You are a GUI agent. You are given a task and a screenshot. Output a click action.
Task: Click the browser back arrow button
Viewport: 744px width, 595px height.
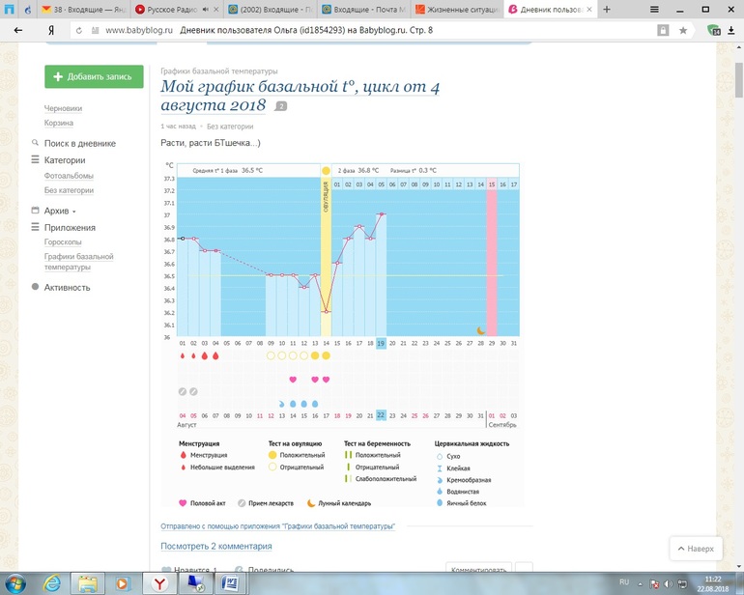pyautogui.click(x=17, y=30)
